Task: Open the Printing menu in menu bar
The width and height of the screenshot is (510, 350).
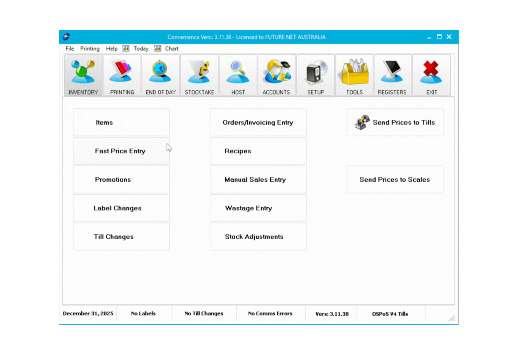Action: [x=90, y=49]
